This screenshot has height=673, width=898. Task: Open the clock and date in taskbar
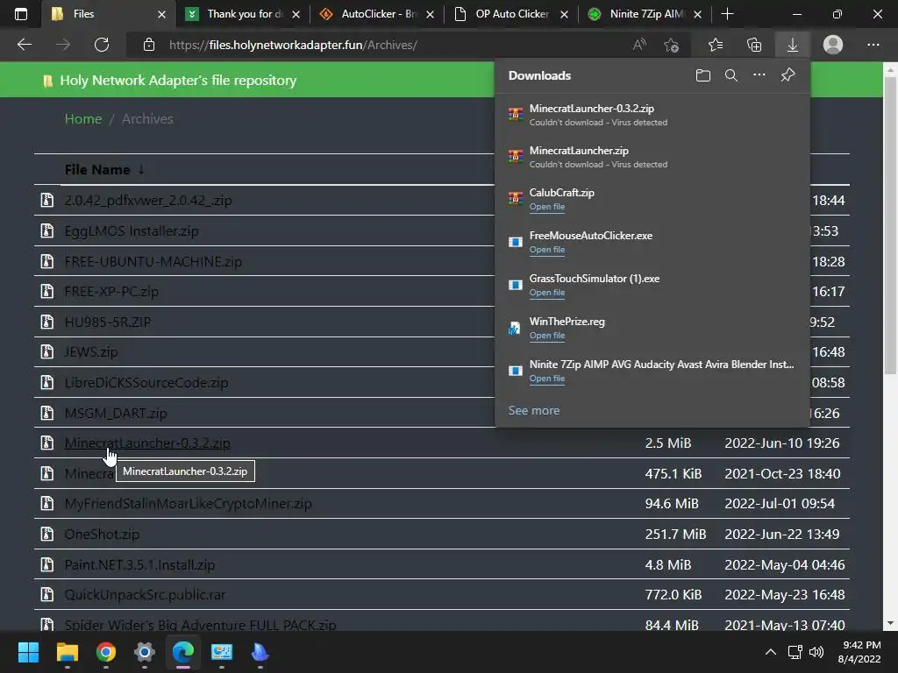pyautogui.click(x=859, y=652)
